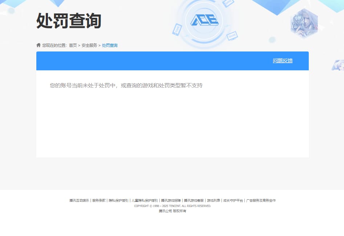Open the 隐私保护指引 privacy guide

pyautogui.click(x=119, y=200)
